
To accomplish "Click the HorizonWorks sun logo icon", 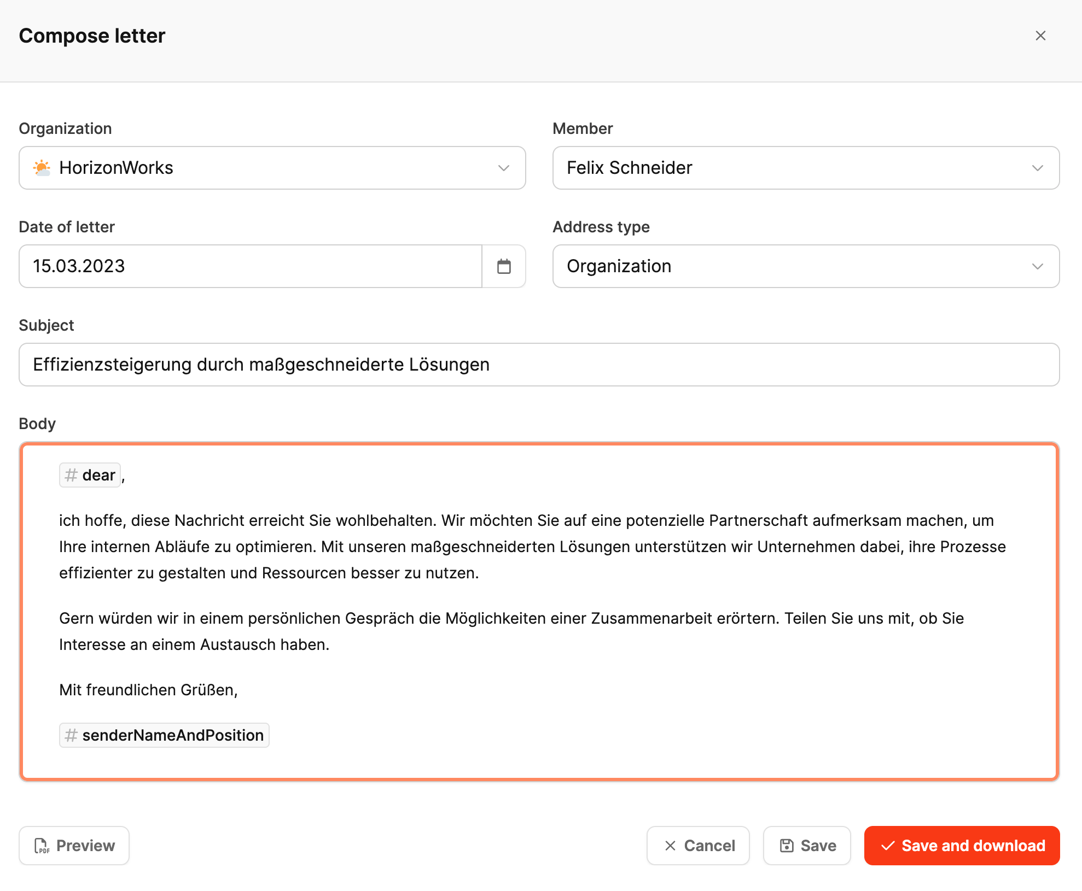I will [x=42, y=168].
